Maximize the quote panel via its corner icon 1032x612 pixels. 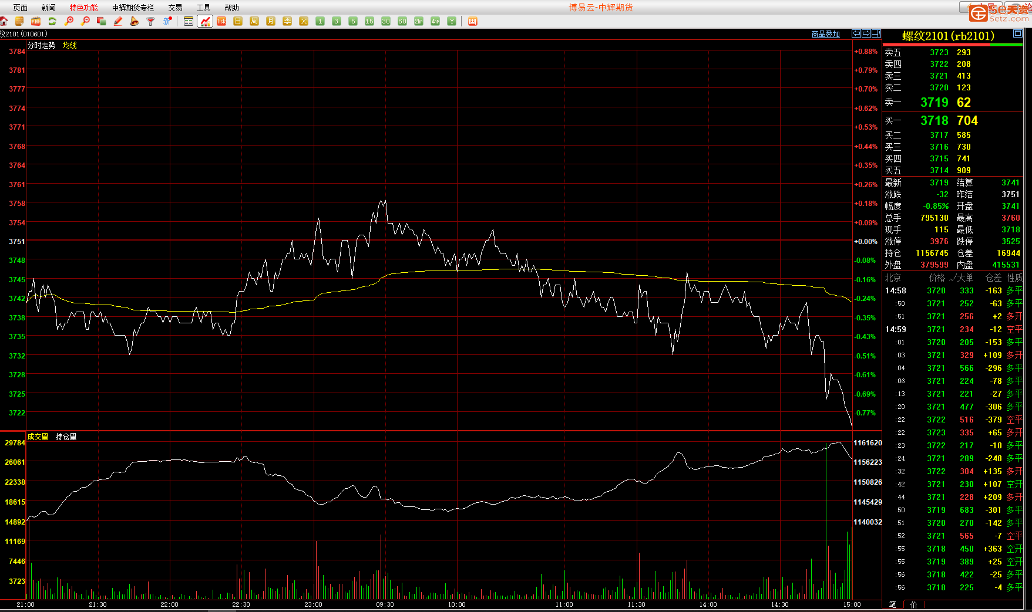tap(1018, 34)
